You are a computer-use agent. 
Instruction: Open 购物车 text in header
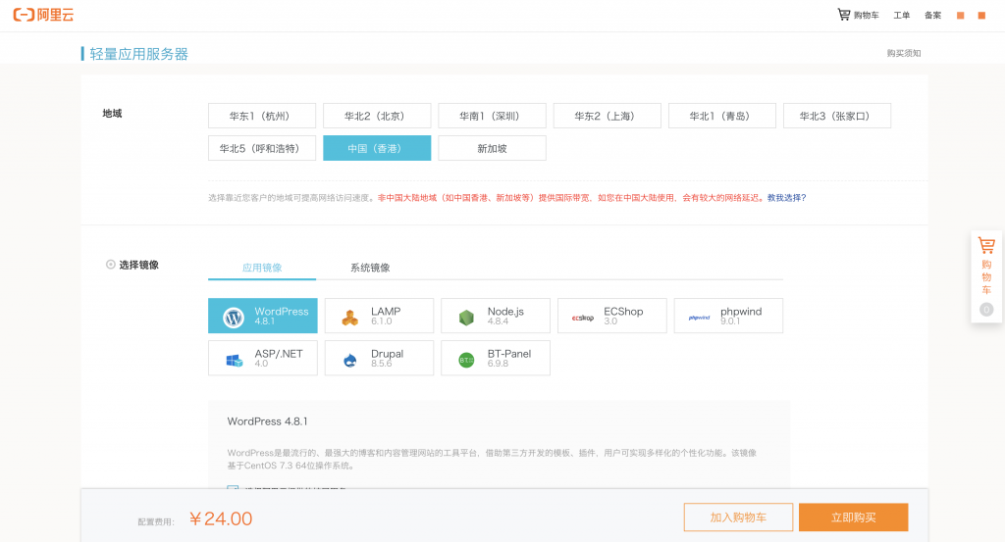866,16
